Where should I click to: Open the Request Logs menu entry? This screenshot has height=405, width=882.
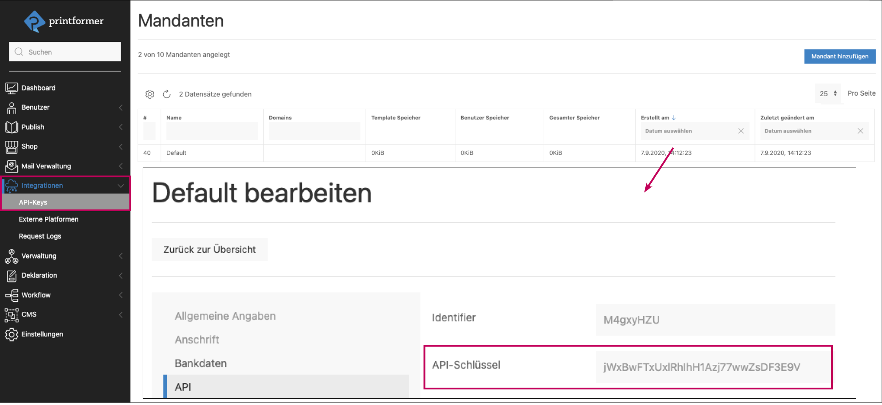[40, 236]
